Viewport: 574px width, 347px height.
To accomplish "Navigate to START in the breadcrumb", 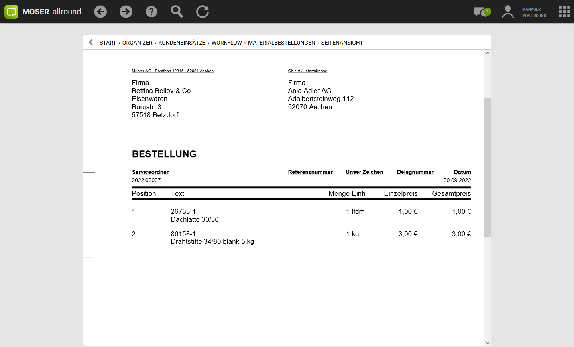I will 108,43.
